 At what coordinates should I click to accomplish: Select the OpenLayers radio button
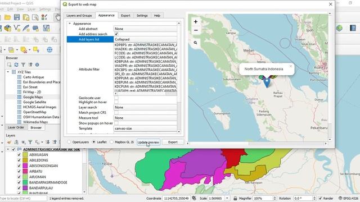click(69, 142)
